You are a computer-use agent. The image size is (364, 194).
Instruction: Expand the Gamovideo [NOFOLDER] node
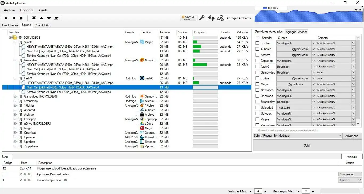[15, 96]
